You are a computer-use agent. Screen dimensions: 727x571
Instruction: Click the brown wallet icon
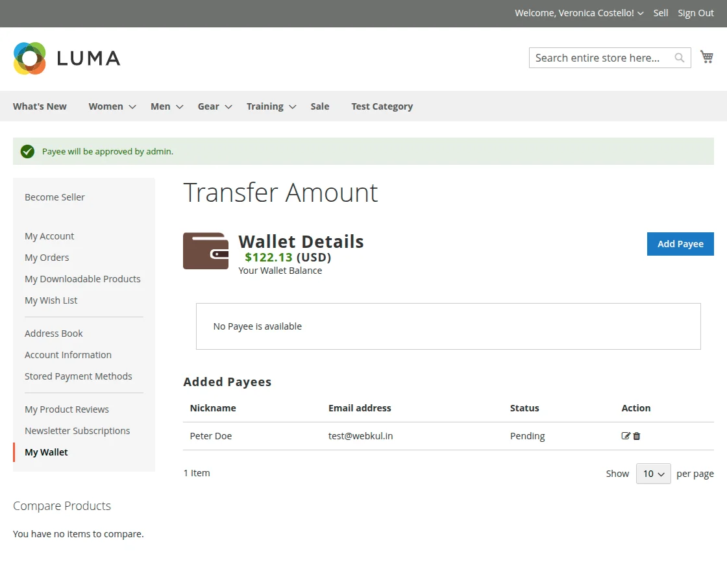tap(206, 252)
